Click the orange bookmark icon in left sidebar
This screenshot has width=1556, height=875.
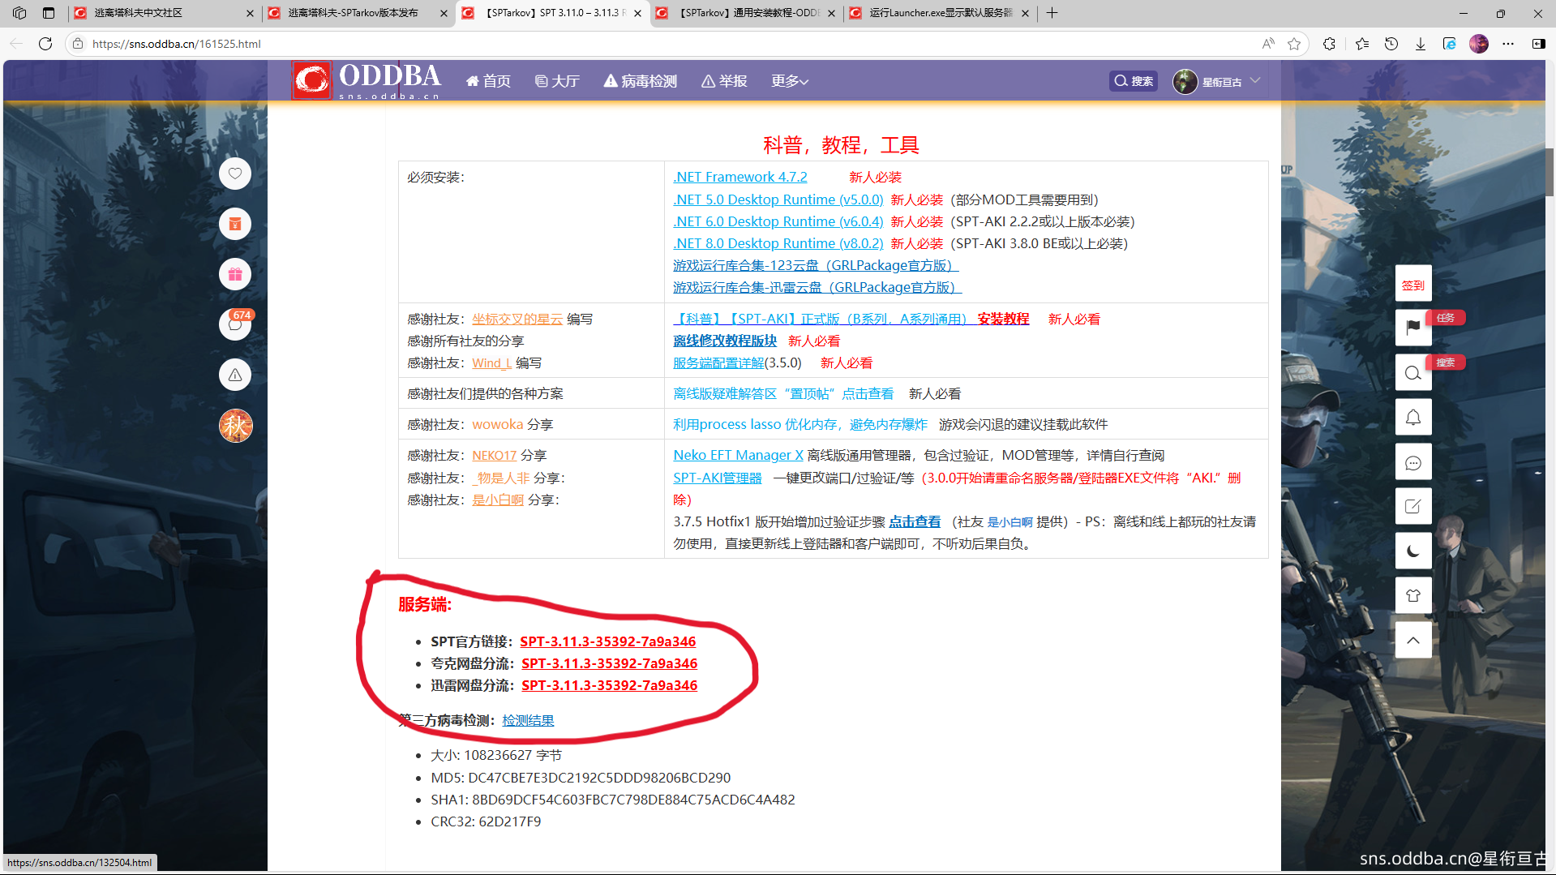point(235,224)
